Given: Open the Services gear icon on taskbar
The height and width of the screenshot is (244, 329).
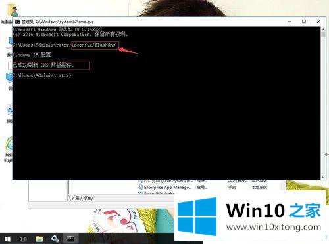Looking at the screenshot, I should point(55,239).
